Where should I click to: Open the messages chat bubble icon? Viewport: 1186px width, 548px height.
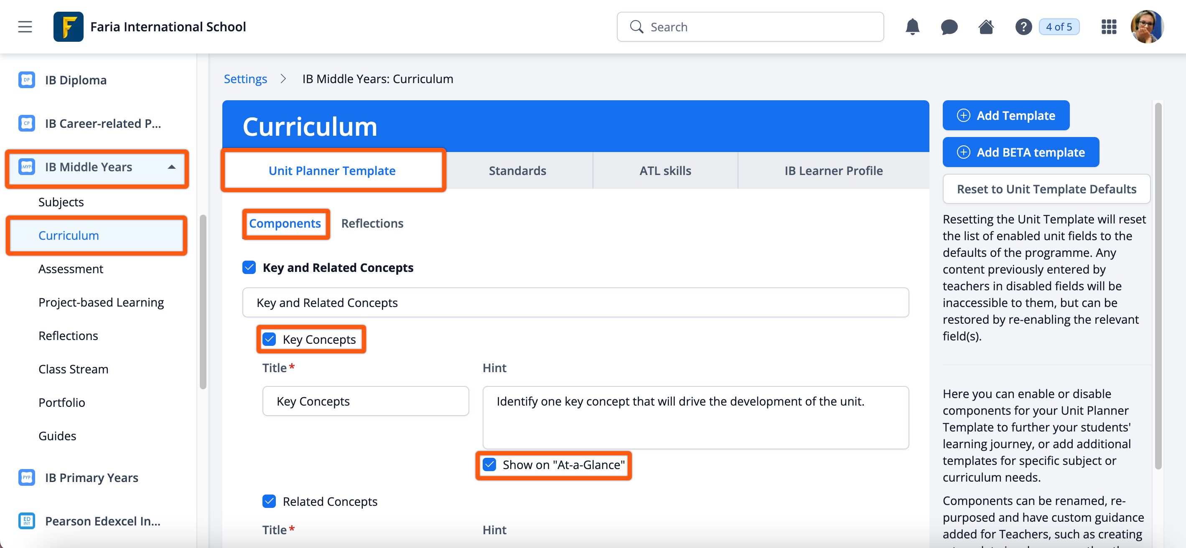coord(949,27)
